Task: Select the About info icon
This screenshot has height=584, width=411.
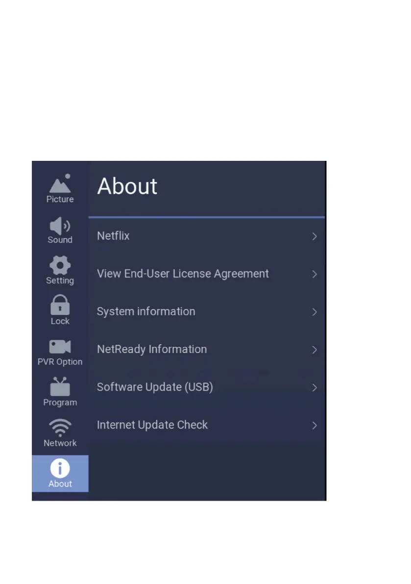Action: (x=60, y=468)
